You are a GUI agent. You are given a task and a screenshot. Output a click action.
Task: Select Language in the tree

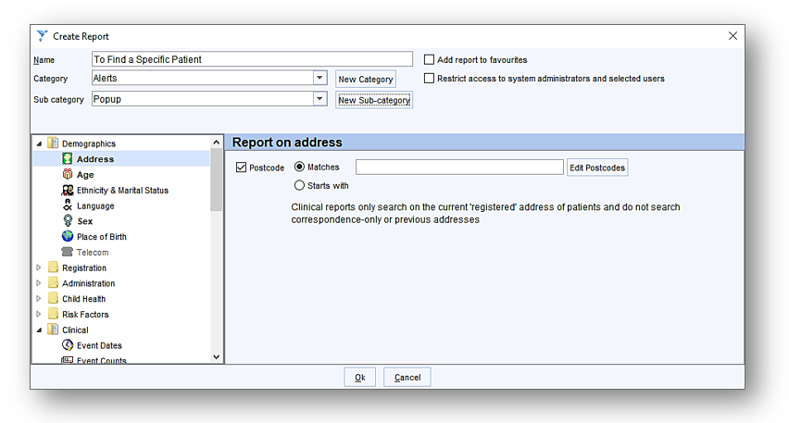pos(95,205)
